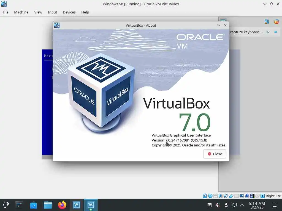Switch to the running VM taskbar entry

[x=91, y=205]
